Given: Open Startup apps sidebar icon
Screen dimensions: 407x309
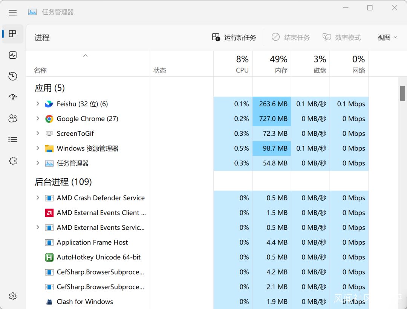Looking at the screenshot, I should (x=13, y=97).
